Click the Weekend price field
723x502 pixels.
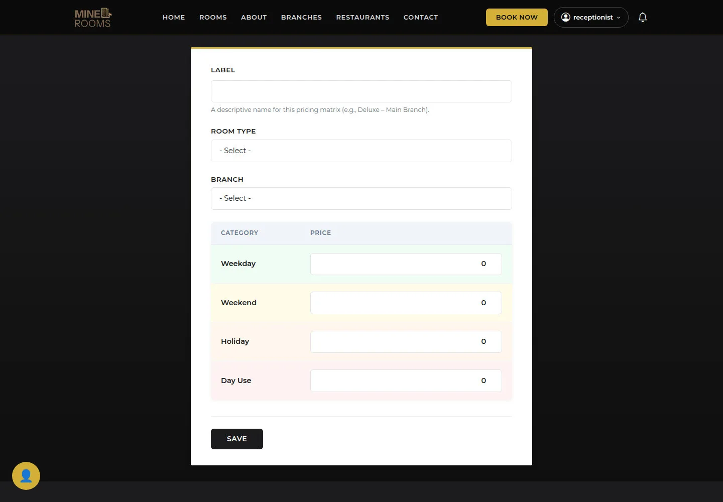click(x=406, y=303)
